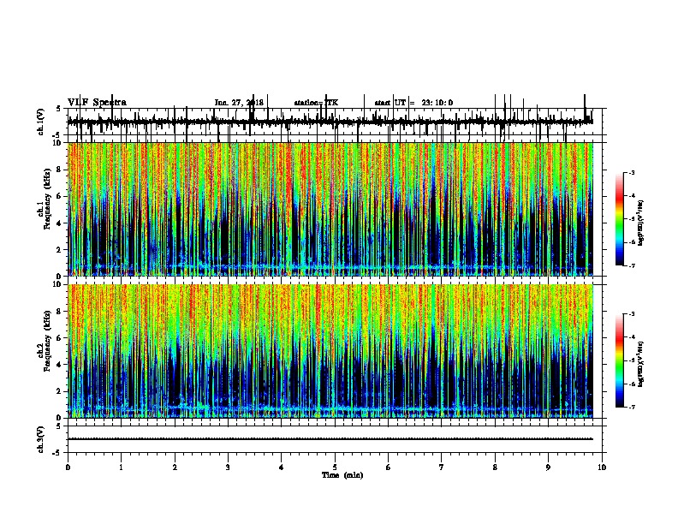Click the "6" kHz tick on ch.1 frequency axis
This screenshot has height=524, width=678.
click(x=59, y=196)
